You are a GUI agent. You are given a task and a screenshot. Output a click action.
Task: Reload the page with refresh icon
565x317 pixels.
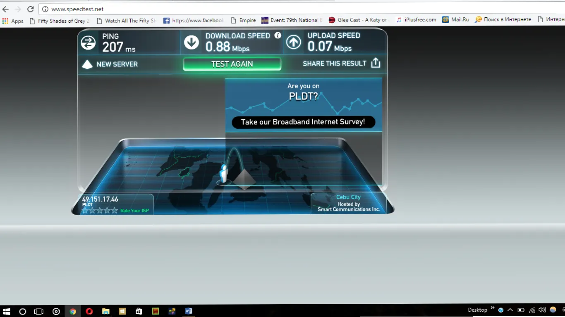(x=30, y=9)
